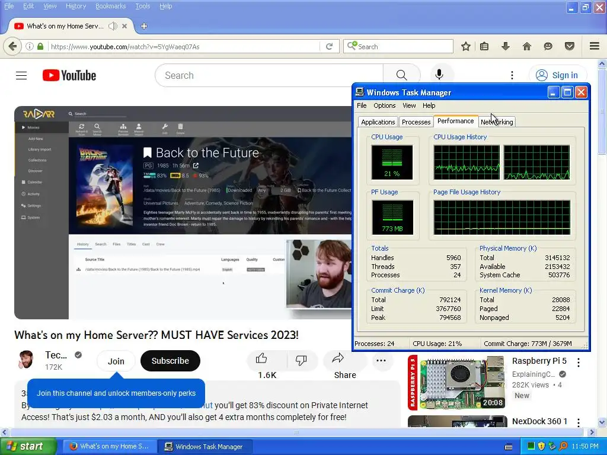Click the ExplainingC... channel name
This screenshot has width=607, height=455.
[533, 374]
